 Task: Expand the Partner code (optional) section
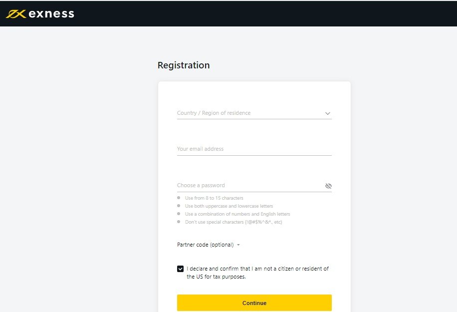[x=205, y=245]
